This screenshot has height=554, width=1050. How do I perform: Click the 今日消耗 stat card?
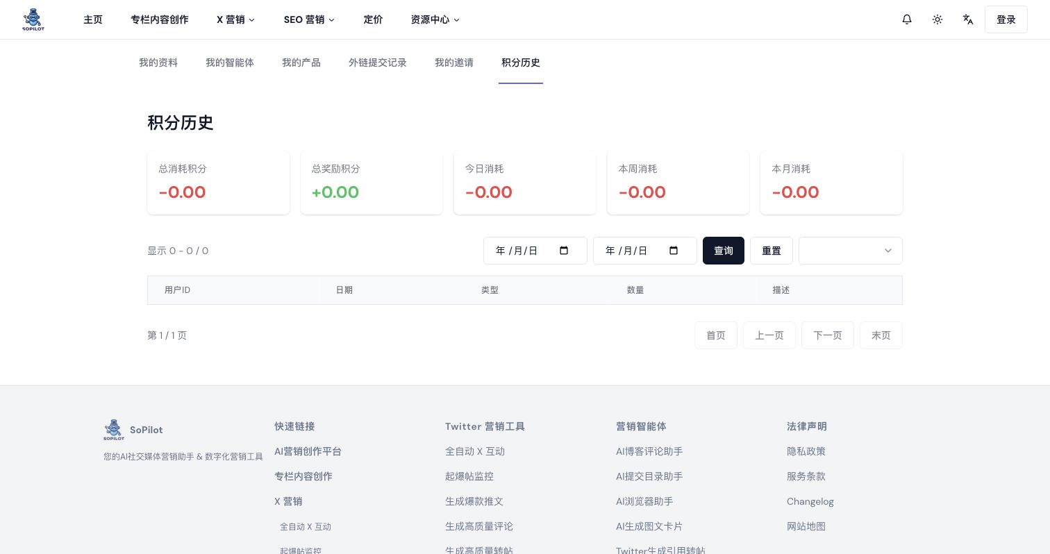tap(525, 183)
